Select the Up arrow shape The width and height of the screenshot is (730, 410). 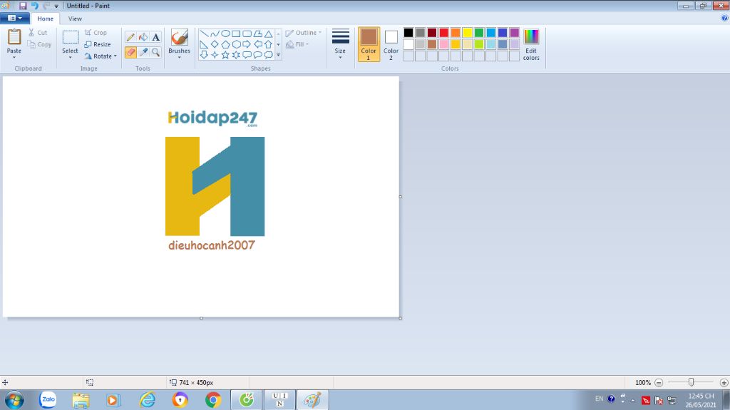coord(268,44)
